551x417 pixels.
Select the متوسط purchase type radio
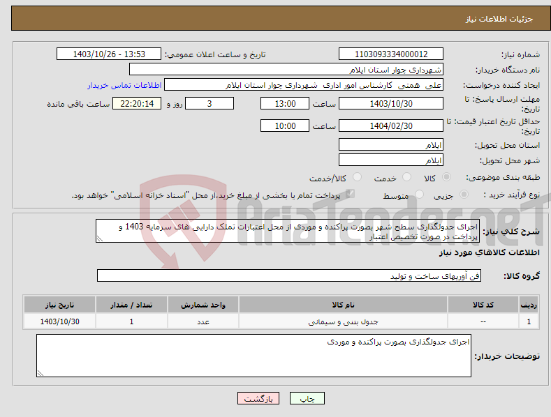tap(419, 194)
